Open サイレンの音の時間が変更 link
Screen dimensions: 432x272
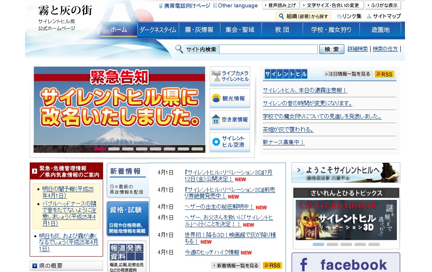(x=307, y=103)
